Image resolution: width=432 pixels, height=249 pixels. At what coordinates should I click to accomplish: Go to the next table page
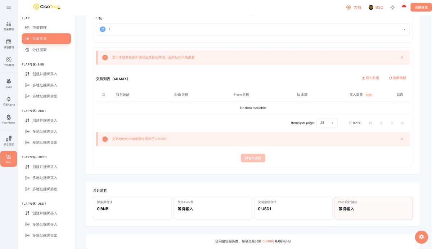point(392,123)
